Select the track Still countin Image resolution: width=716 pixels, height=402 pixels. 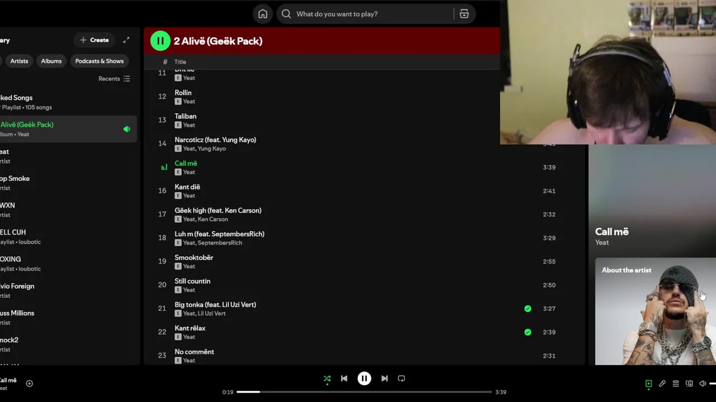point(192,281)
